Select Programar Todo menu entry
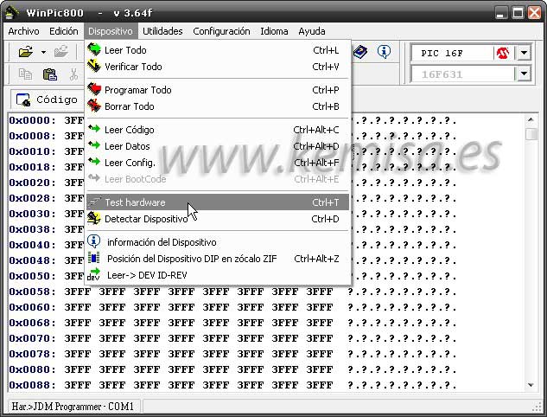 pyautogui.click(x=218, y=90)
